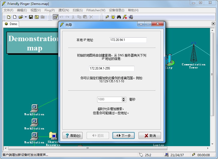Click the status bar computer icon
Viewport: 218px width, 159px height.
click(167, 155)
